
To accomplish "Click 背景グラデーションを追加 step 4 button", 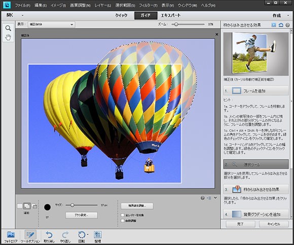I will (256, 214).
